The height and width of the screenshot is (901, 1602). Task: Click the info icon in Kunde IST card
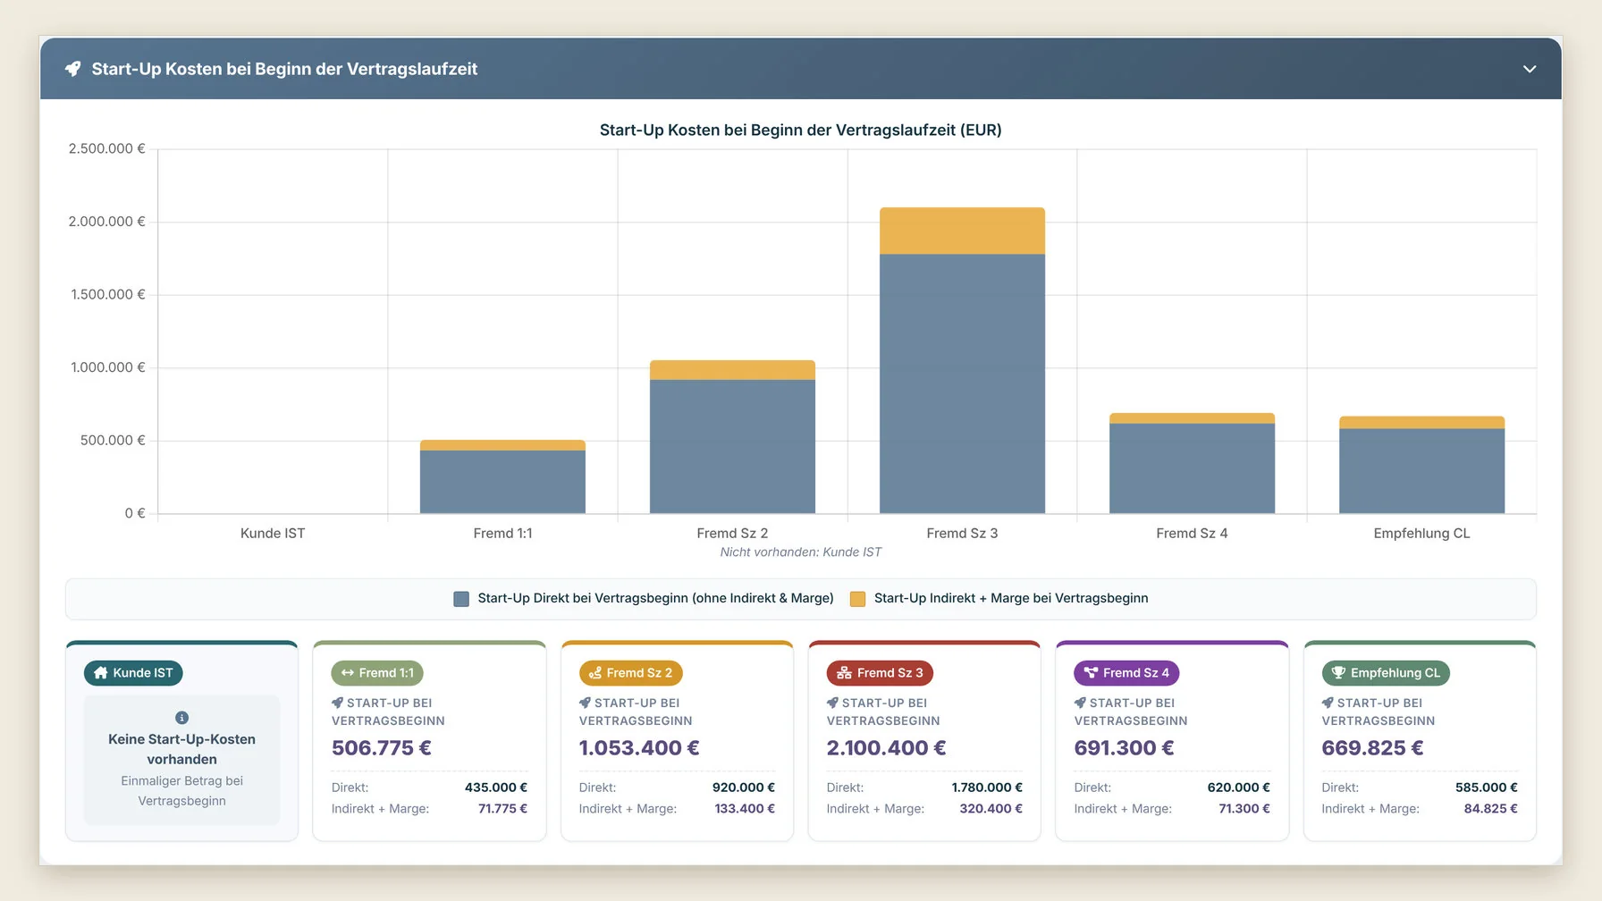(181, 718)
